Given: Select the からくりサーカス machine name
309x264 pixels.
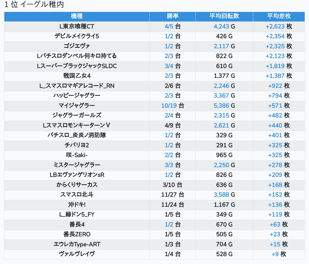Looking at the screenshot, I should (77, 185).
